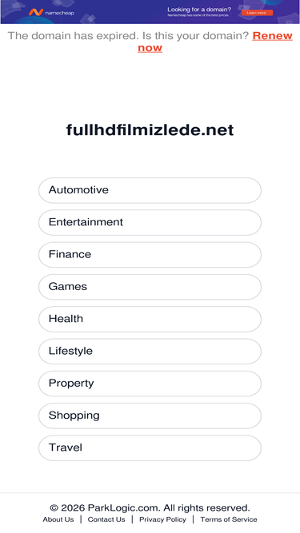Choose the Travel category

150,447
